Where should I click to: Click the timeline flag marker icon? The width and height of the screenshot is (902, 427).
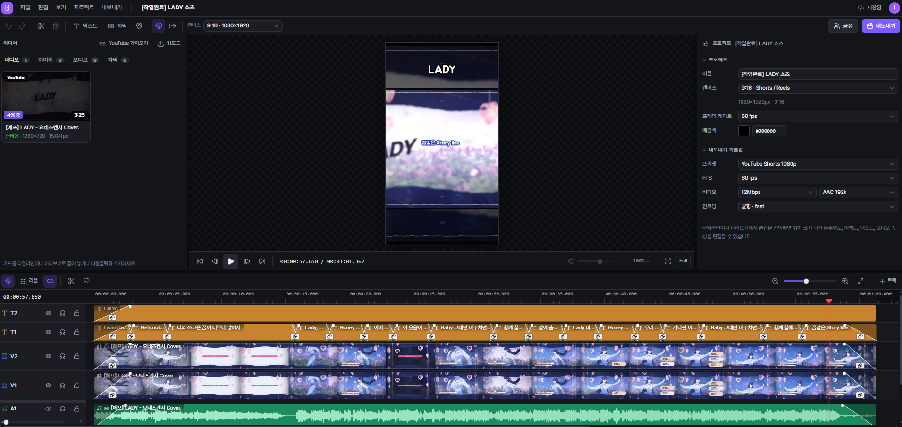pos(86,281)
